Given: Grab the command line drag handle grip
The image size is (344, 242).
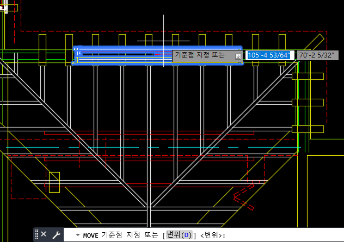Looking at the screenshot, I should tap(36, 234).
